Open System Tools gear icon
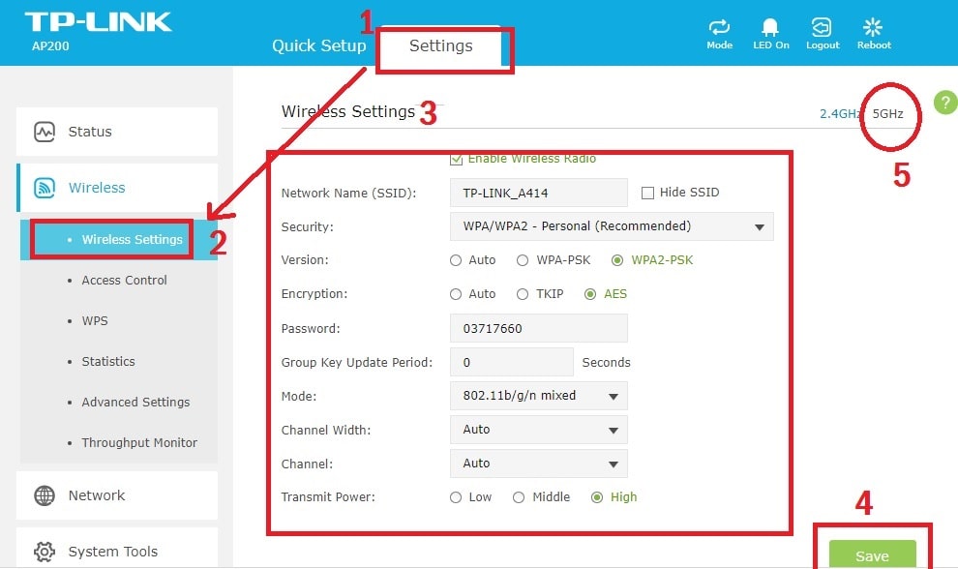Screen dimensions: 958x569 coord(45,552)
